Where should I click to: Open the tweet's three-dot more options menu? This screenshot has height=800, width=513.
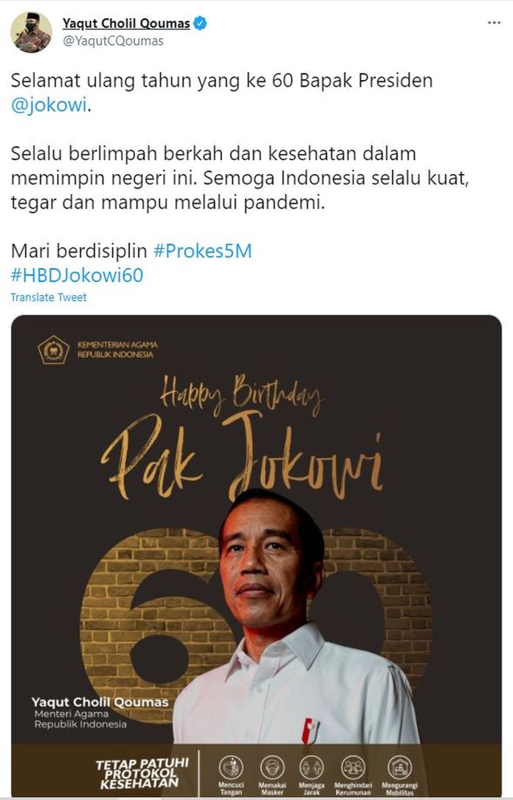click(494, 23)
